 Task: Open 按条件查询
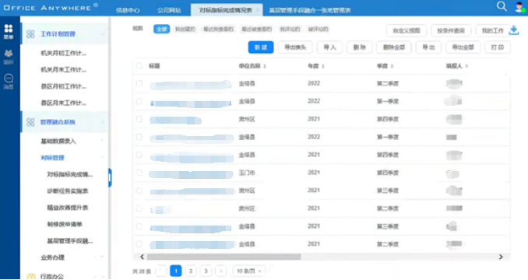tap(451, 30)
